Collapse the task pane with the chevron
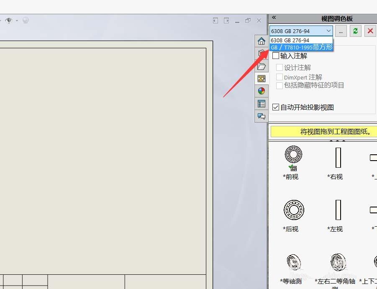The height and width of the screenshot is (289, 377). [274, 18]
